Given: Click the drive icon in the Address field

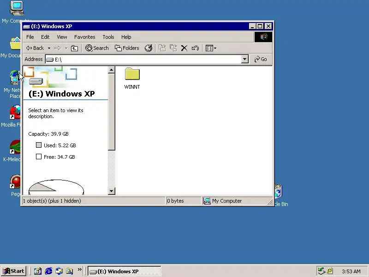Looking at the screenshot, I should (x=50, y=60).
